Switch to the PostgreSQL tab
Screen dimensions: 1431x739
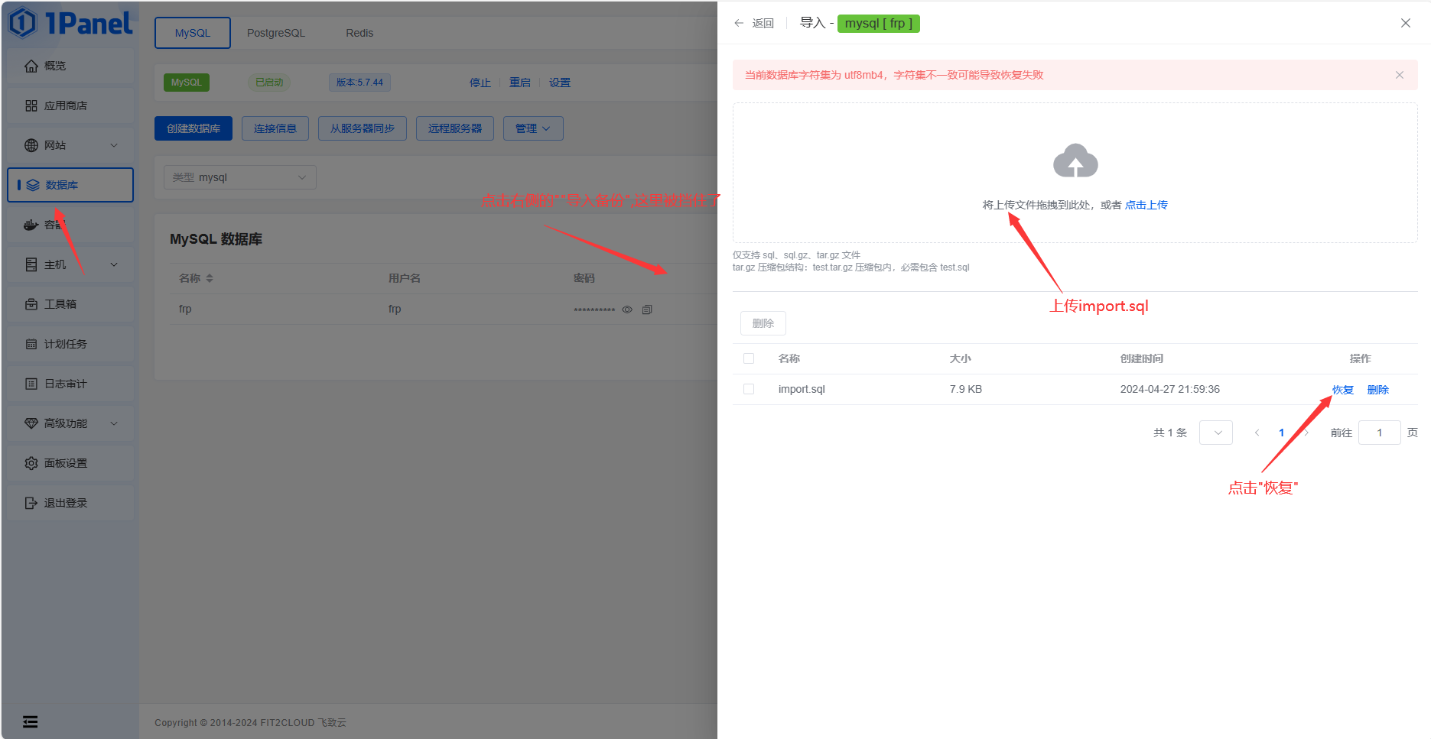[275, 33]
